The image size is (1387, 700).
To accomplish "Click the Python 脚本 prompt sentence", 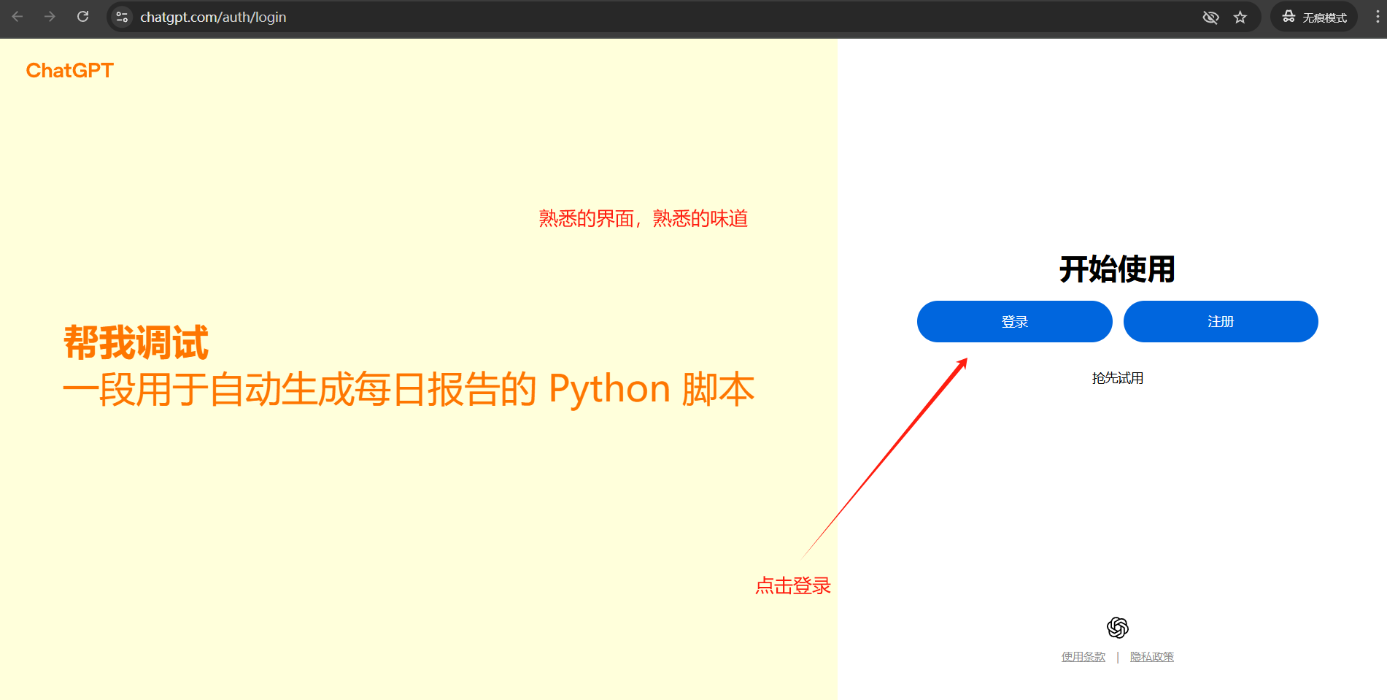I will click(x=409, y=389).
